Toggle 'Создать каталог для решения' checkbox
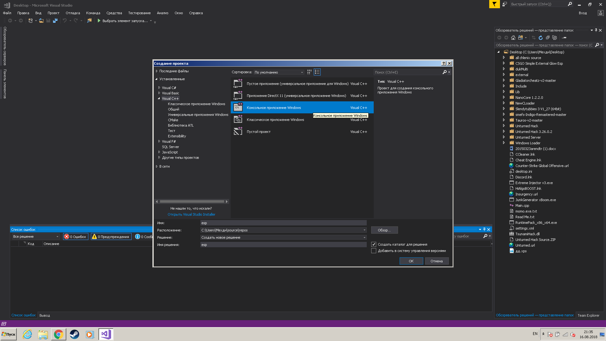The height and width of the screenshot is (341, 606). click(x=374, y=244)
